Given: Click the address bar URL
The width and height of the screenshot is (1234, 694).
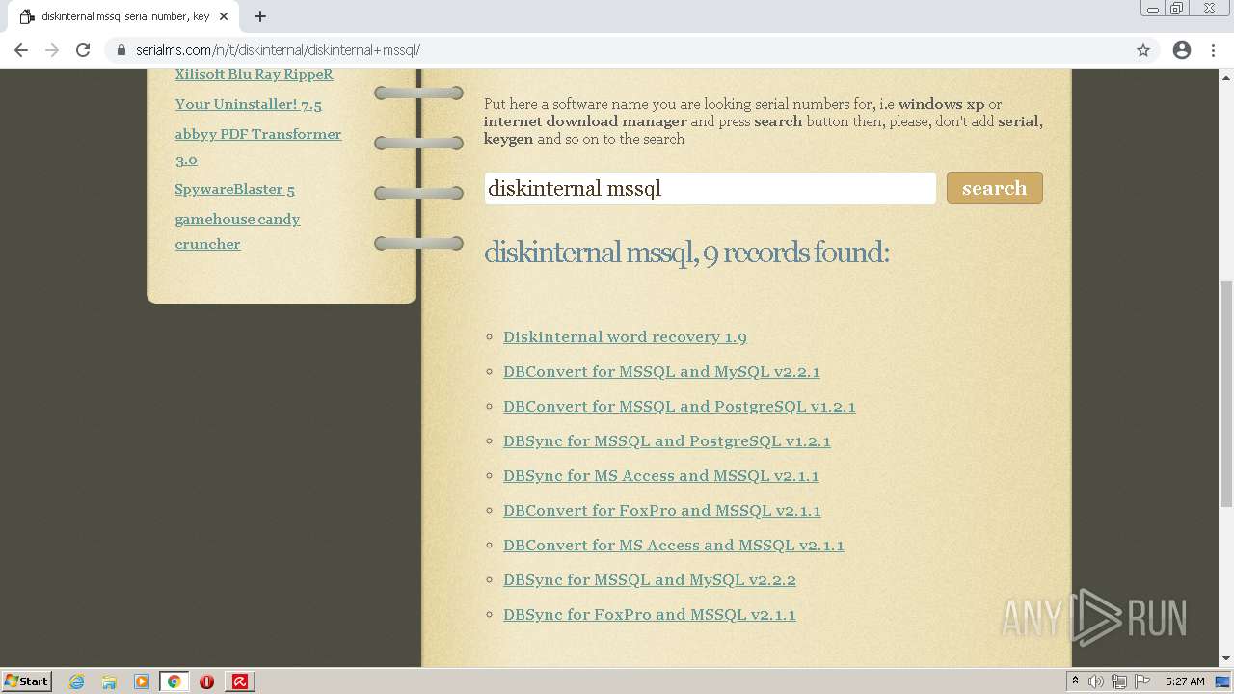Looking at the screenshot, I should click(278, 50).
